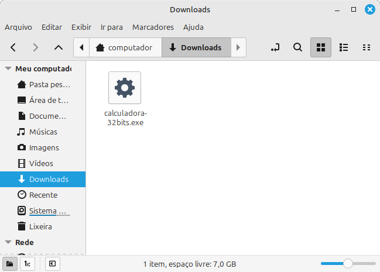The image size is (380, 272).
Task: Hide the sidebar using status bar button
Action: click(52, 264)
